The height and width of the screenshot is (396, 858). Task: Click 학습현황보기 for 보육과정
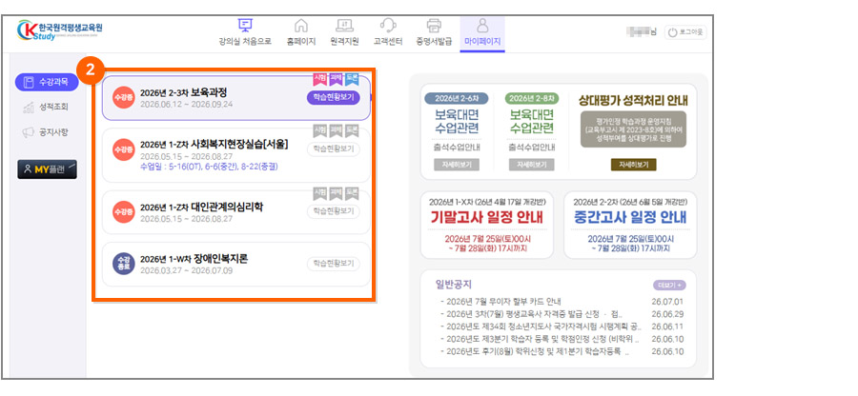(334, 98)
